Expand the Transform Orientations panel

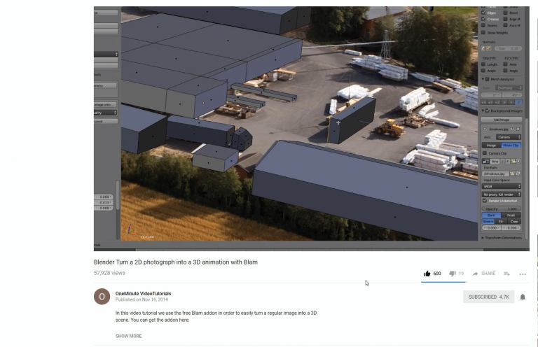[502, 237]
